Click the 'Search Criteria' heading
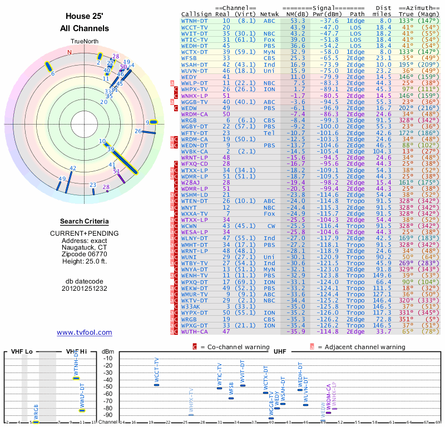The height and width of the screenshot is (427, 445). click(85, 221)
